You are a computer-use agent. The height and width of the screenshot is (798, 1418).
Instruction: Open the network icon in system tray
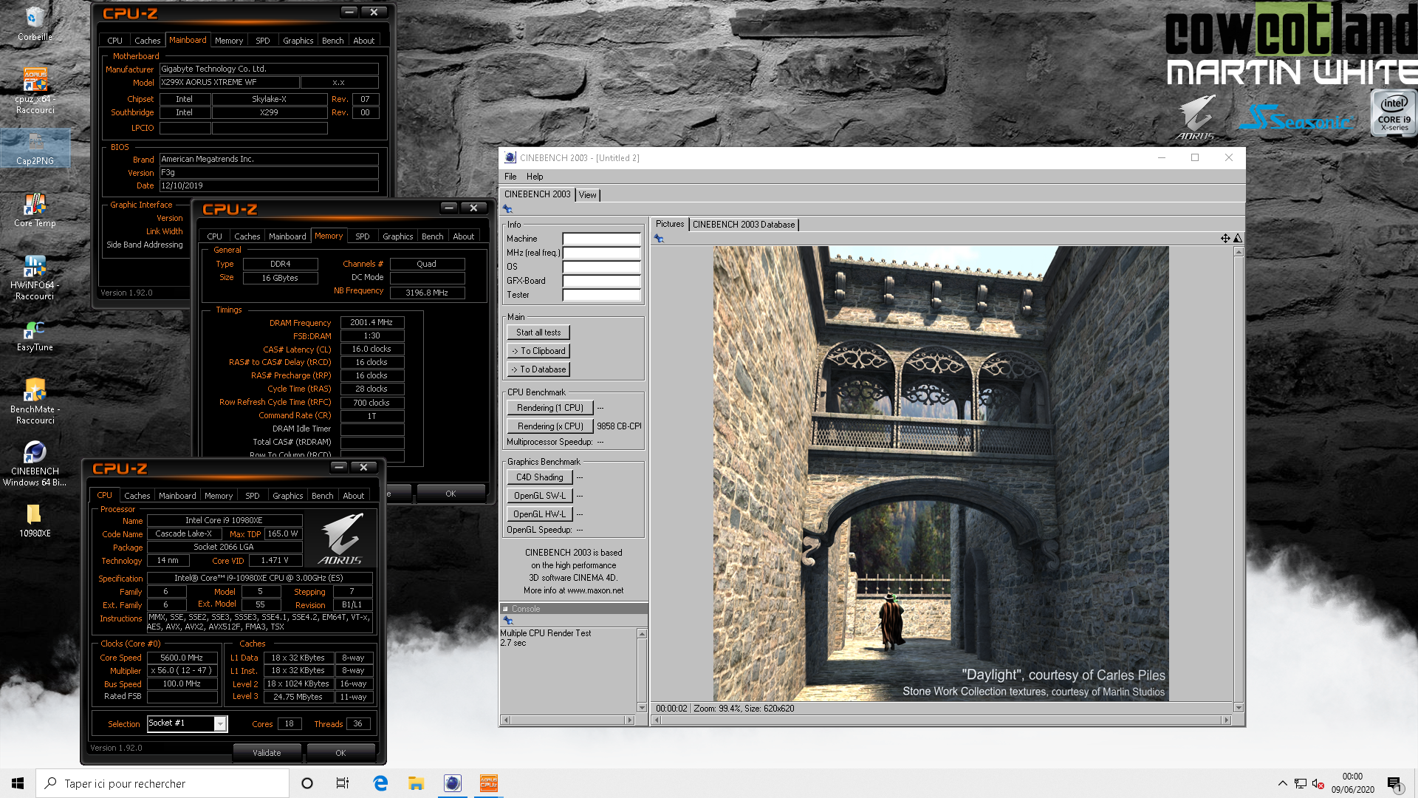pos(1301,783)
